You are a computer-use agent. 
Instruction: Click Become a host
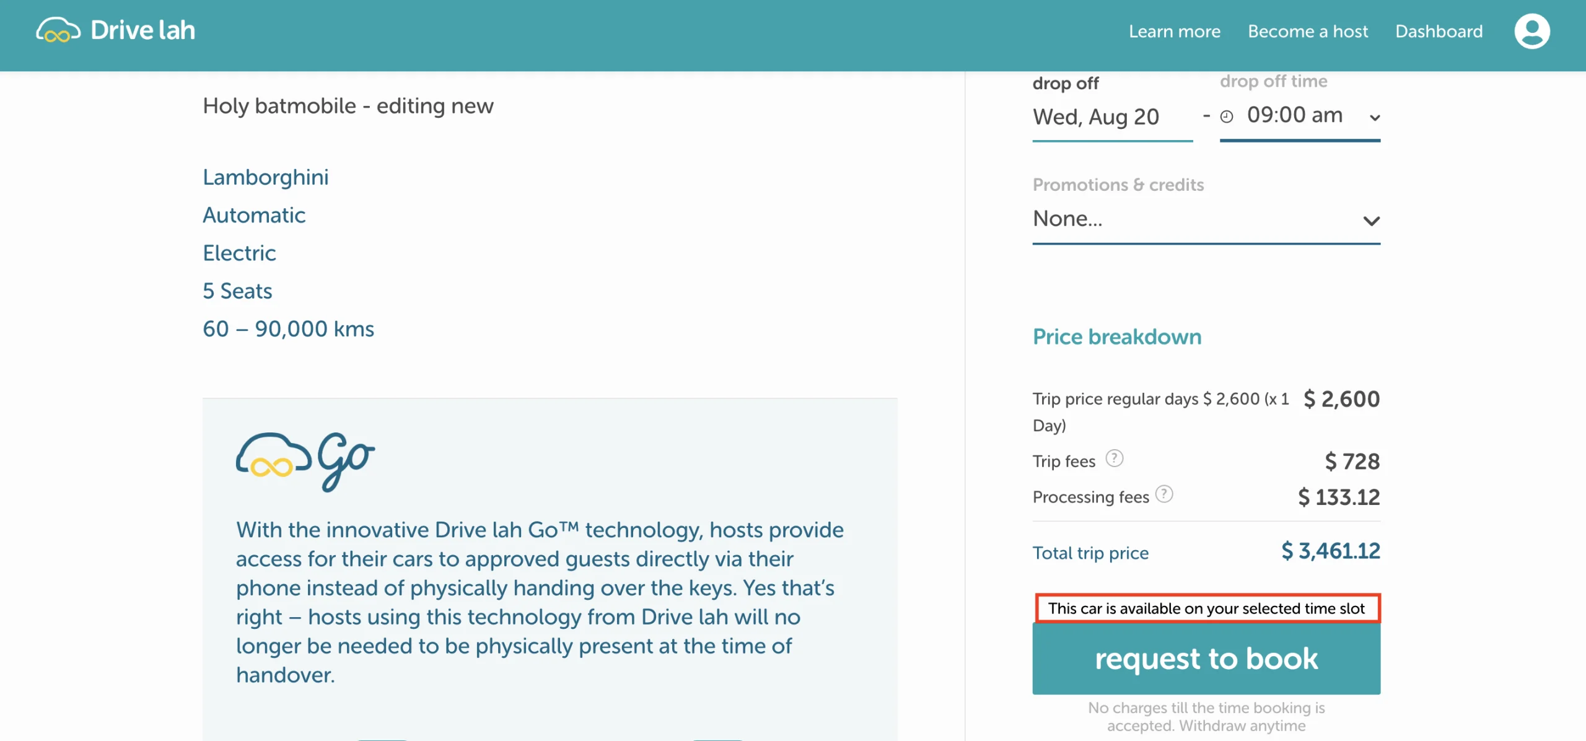tap(1308, 31)
